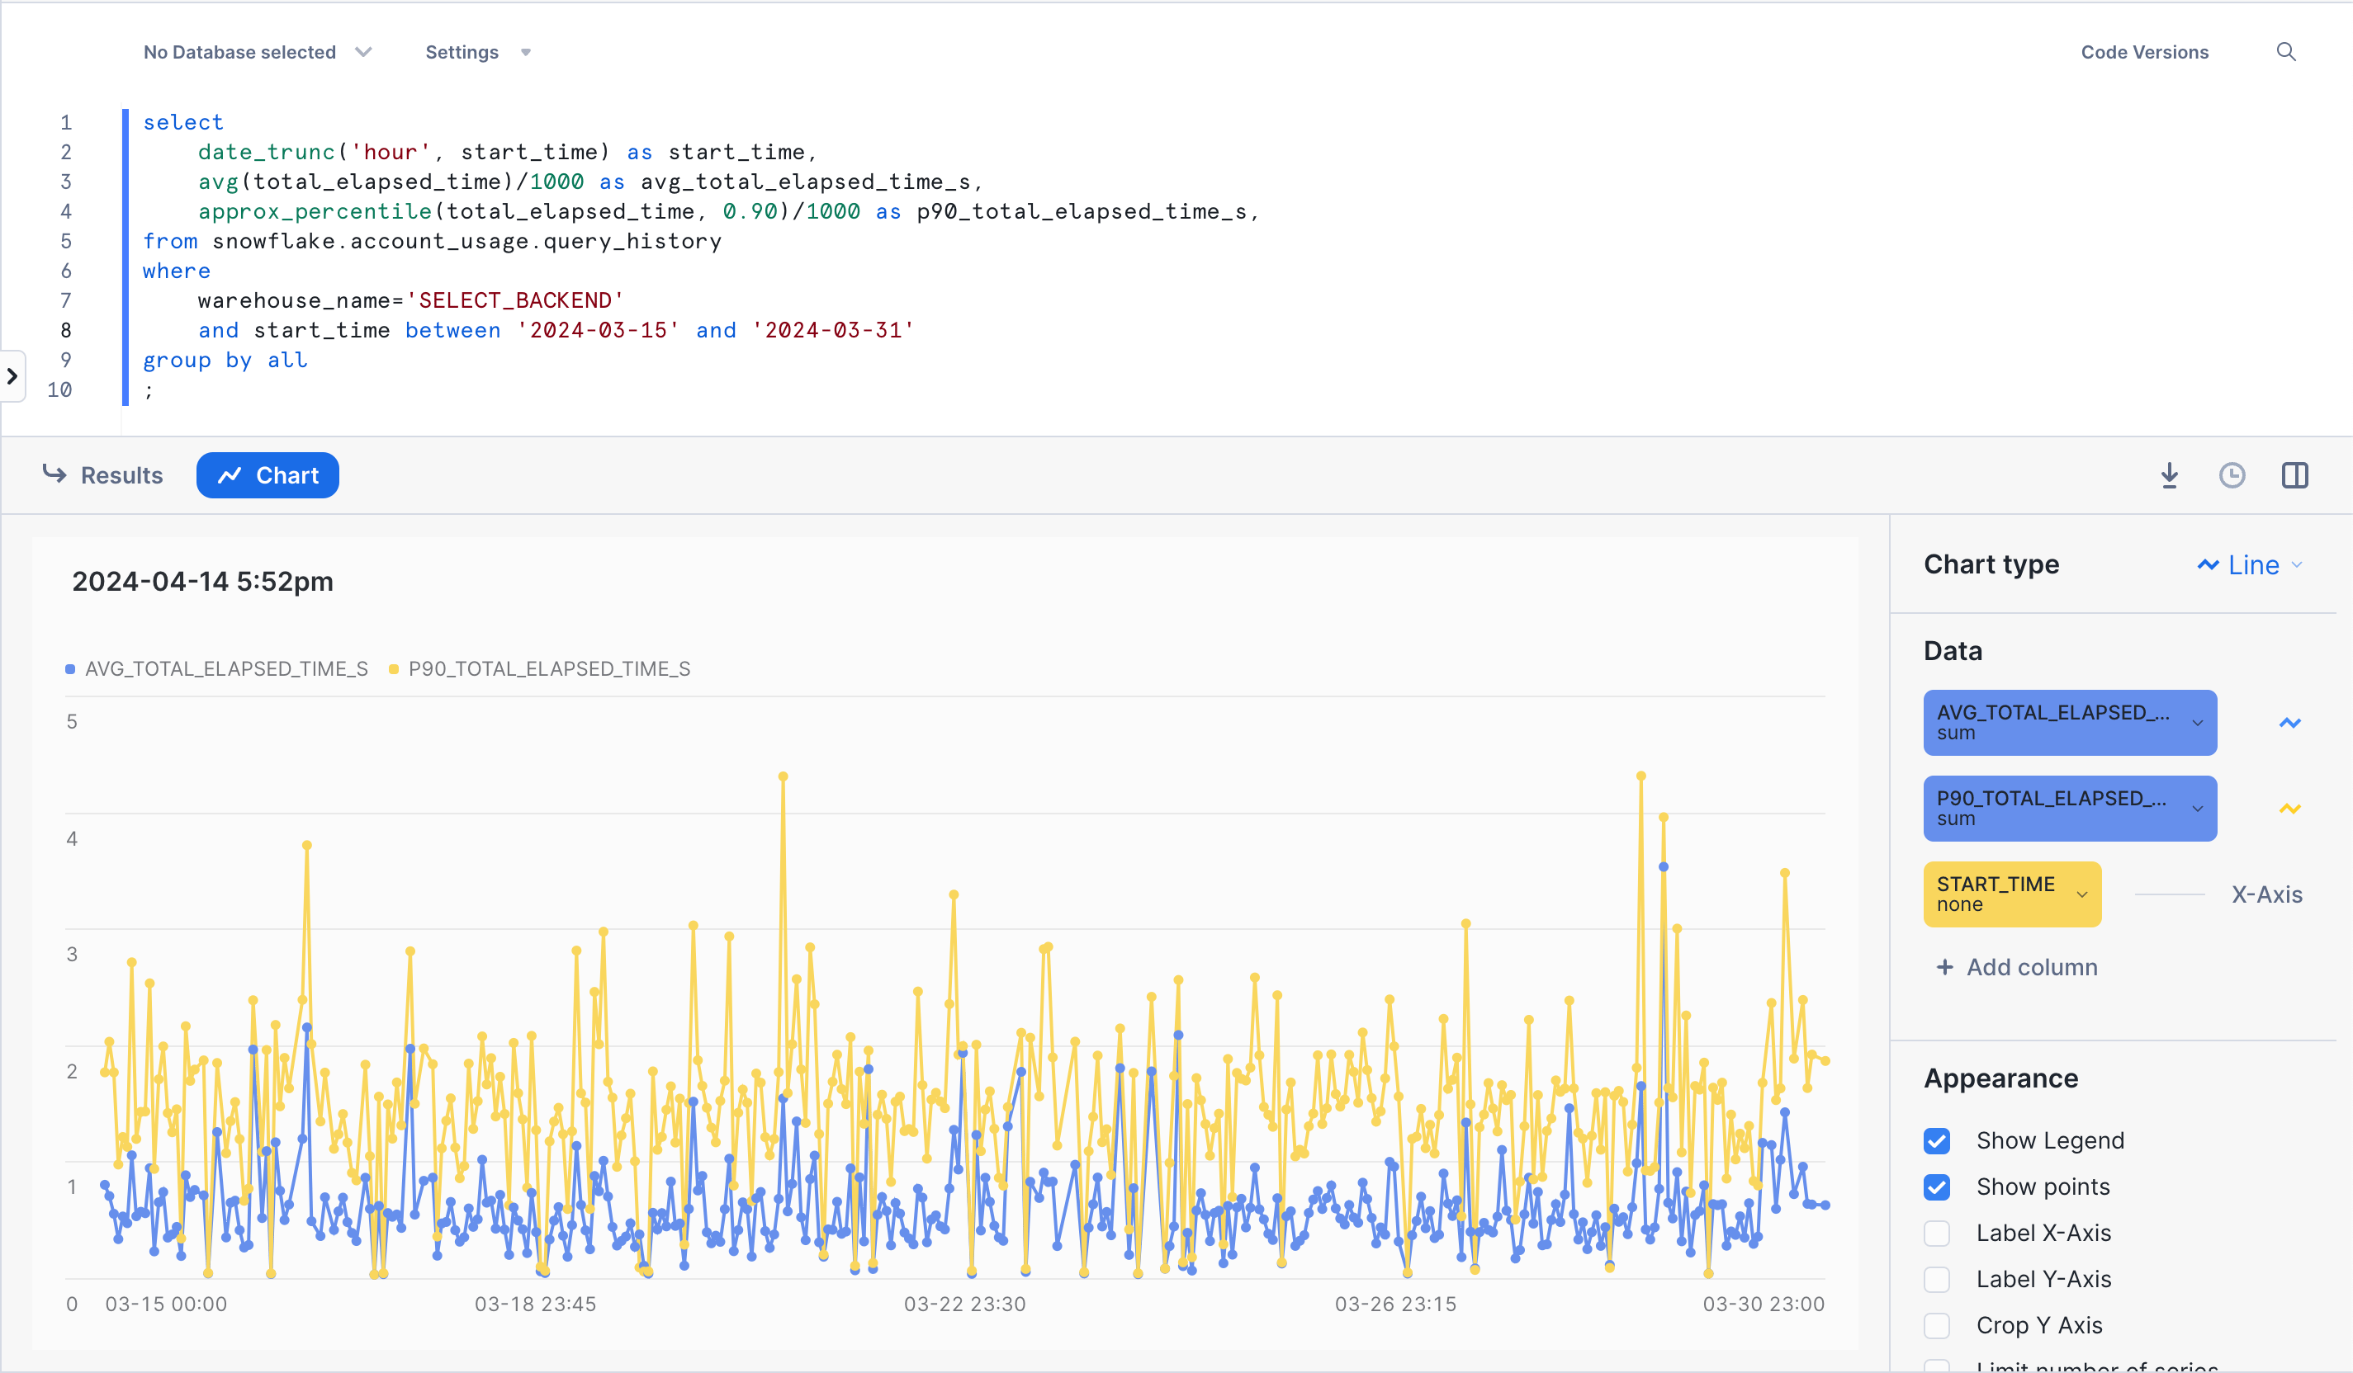Click the P90_TOTAL_ELAPSED_TIME_S legend swatch

[394, 669]
